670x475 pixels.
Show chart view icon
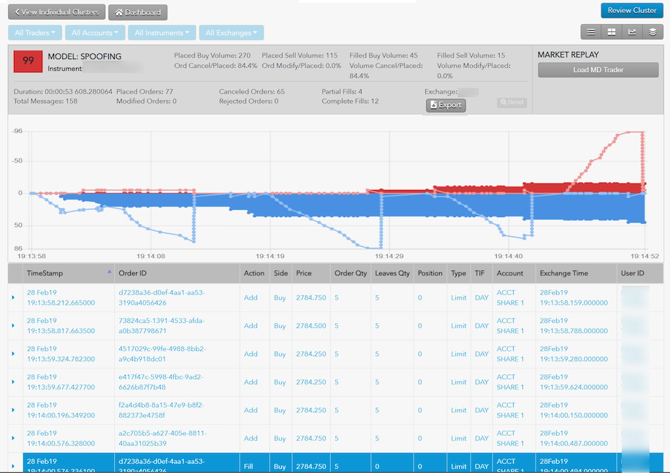click(x=632, y=32)
